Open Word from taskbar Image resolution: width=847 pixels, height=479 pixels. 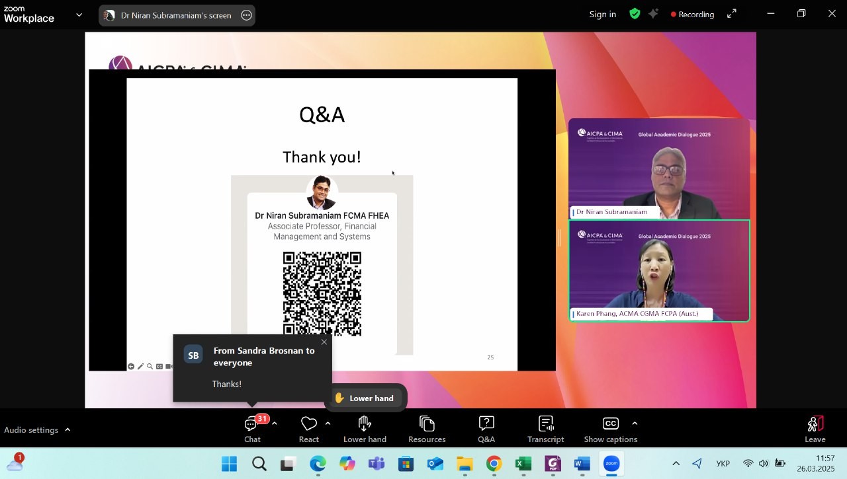582,464
